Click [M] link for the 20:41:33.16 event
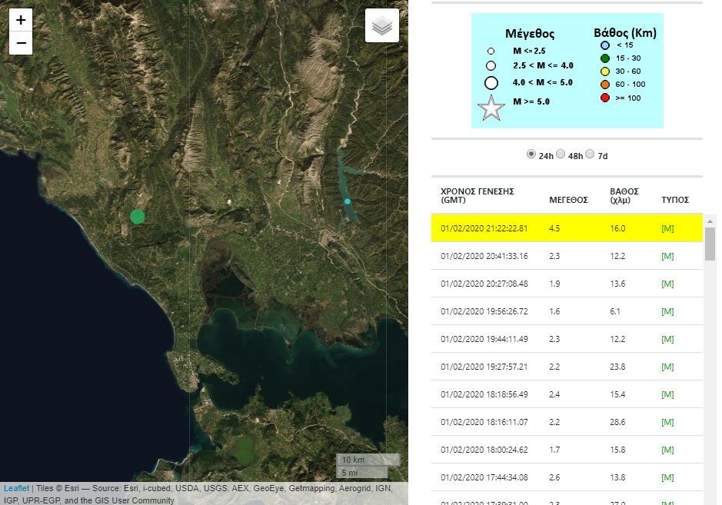The height and width of the screenshot is (505, 722). pos(667,256)
